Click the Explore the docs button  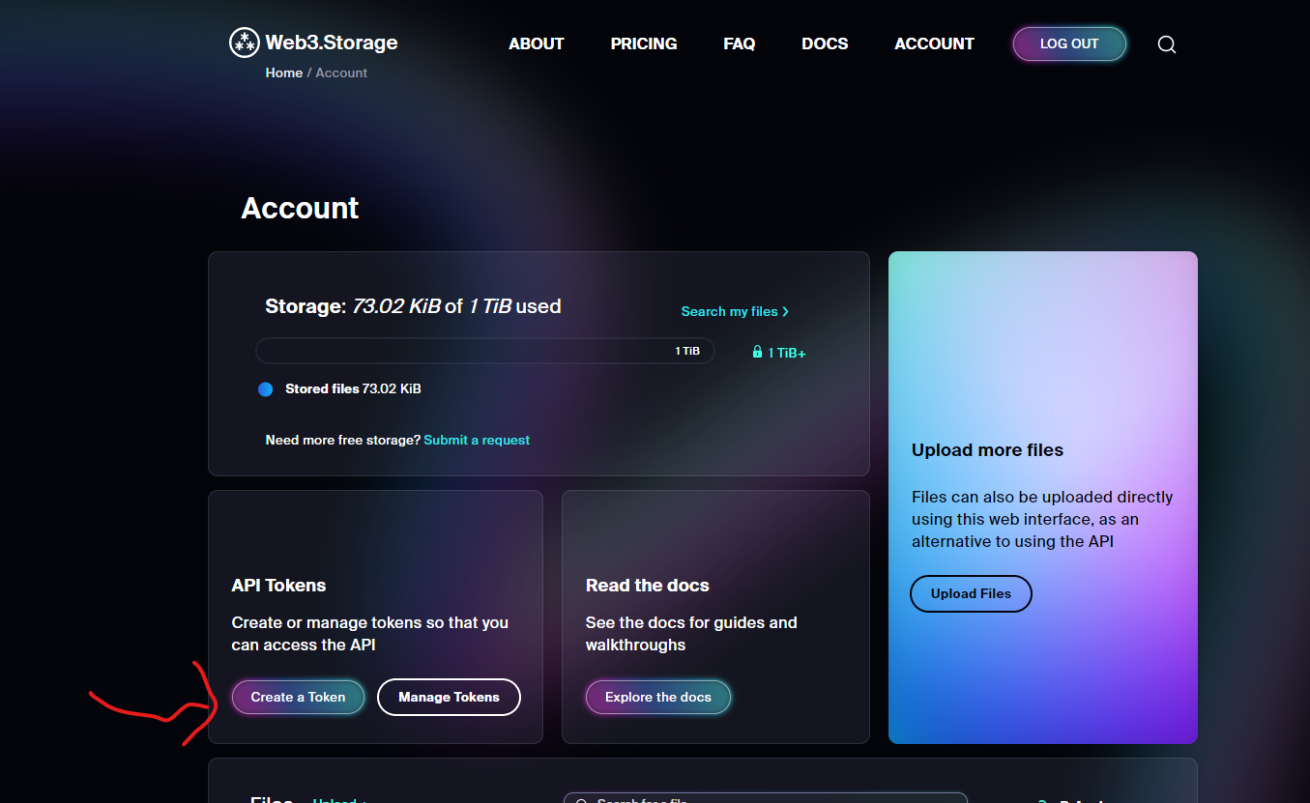[x=658, y=697]
